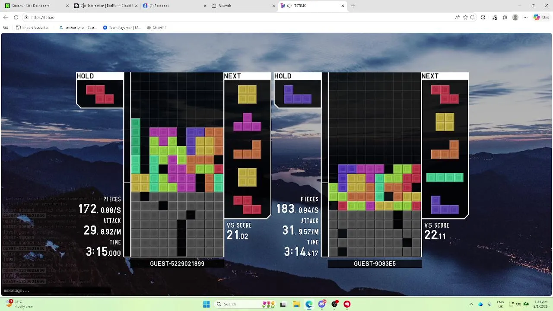Open Discord from the taskbar
Image resolution: width=553 pixels, height=311 pixels.
(322, 304)
